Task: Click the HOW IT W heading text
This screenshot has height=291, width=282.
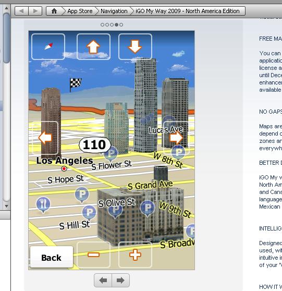Action: point(271,287)
